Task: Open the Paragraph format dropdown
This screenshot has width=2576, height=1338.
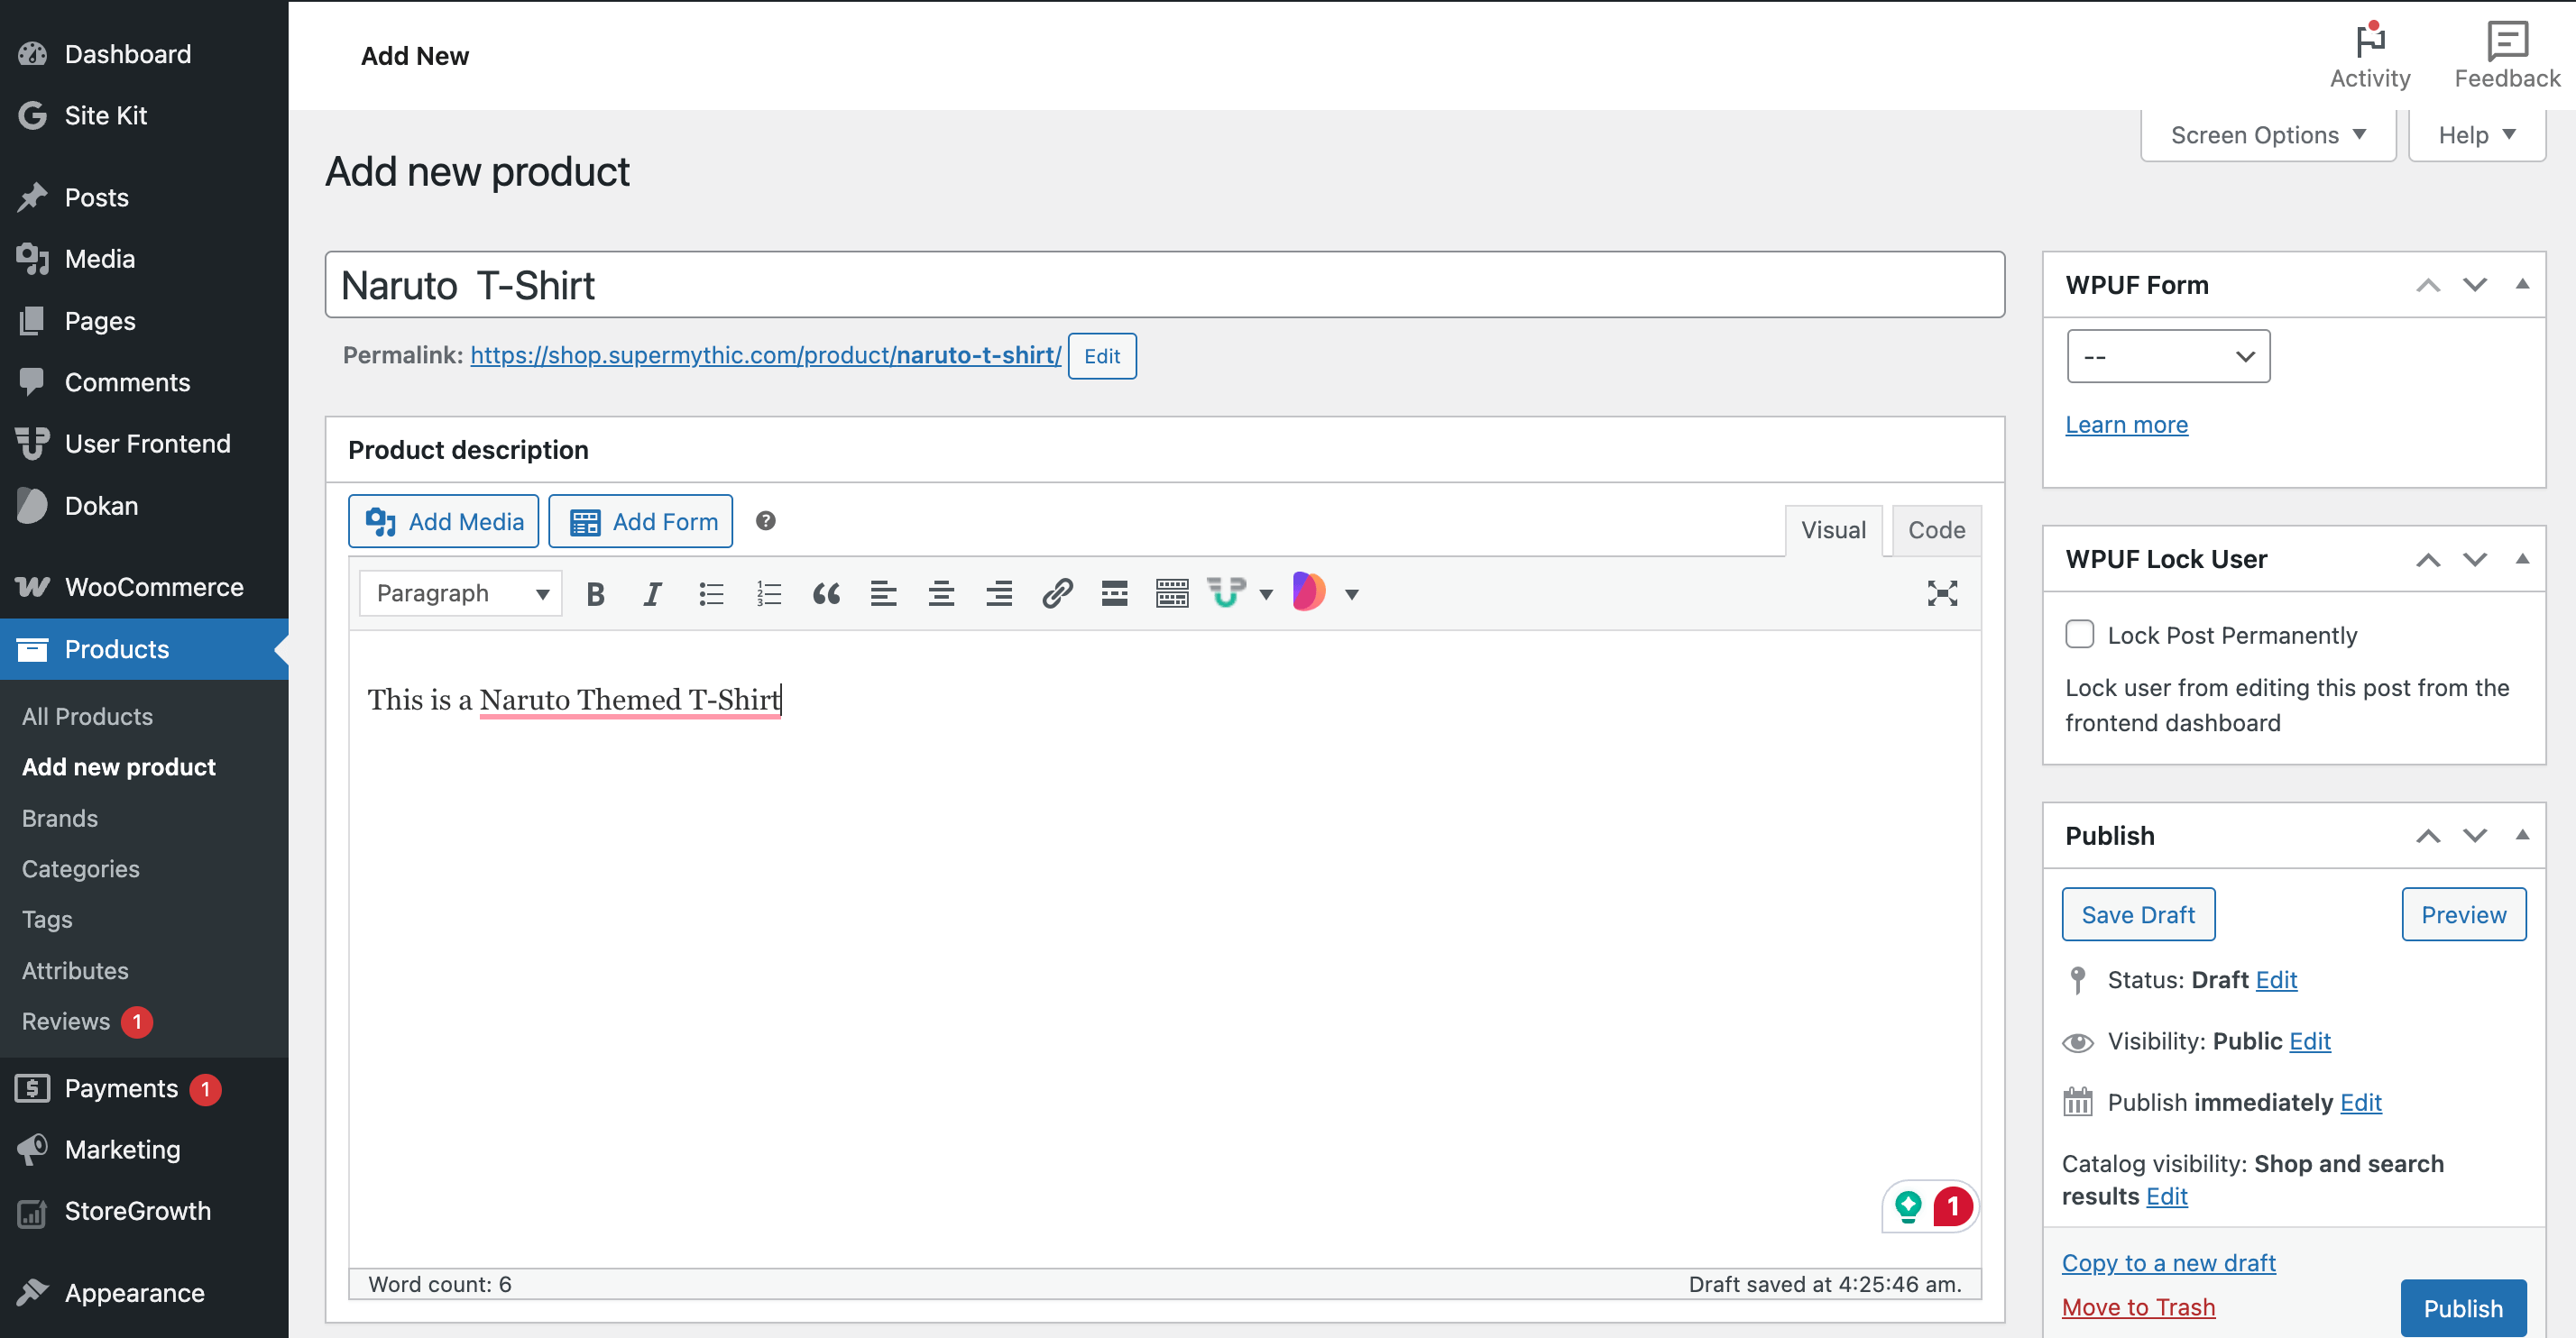Action: pos(461,593)
